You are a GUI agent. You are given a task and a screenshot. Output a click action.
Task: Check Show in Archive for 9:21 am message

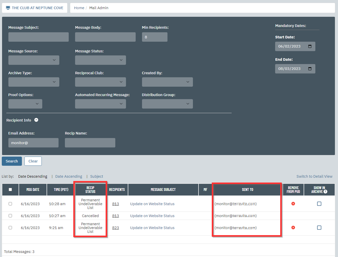tap(319, 228)
